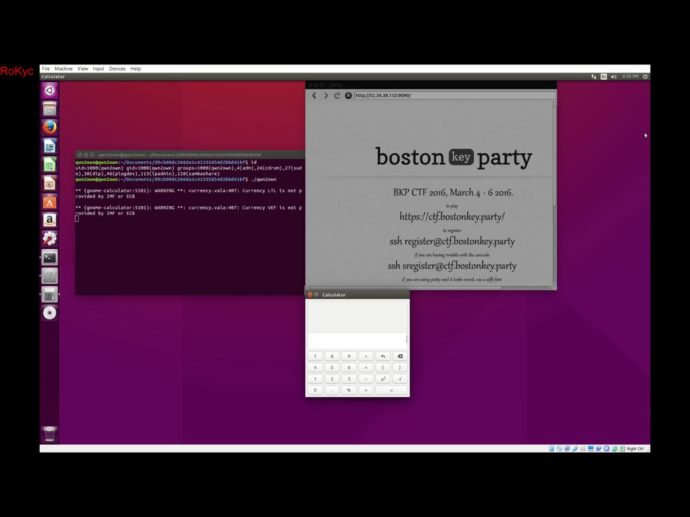Open the network indicator in the top panel
Viewport: 690px width, 517px height.
pyautogui.click(x=594, y=76)
